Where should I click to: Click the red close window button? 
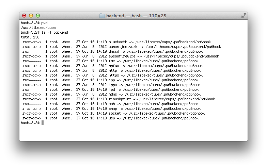click(x=24, y=16)
